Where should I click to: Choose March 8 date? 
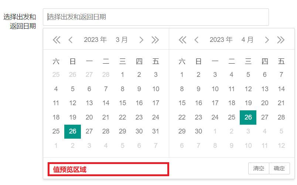pos(122,89)
